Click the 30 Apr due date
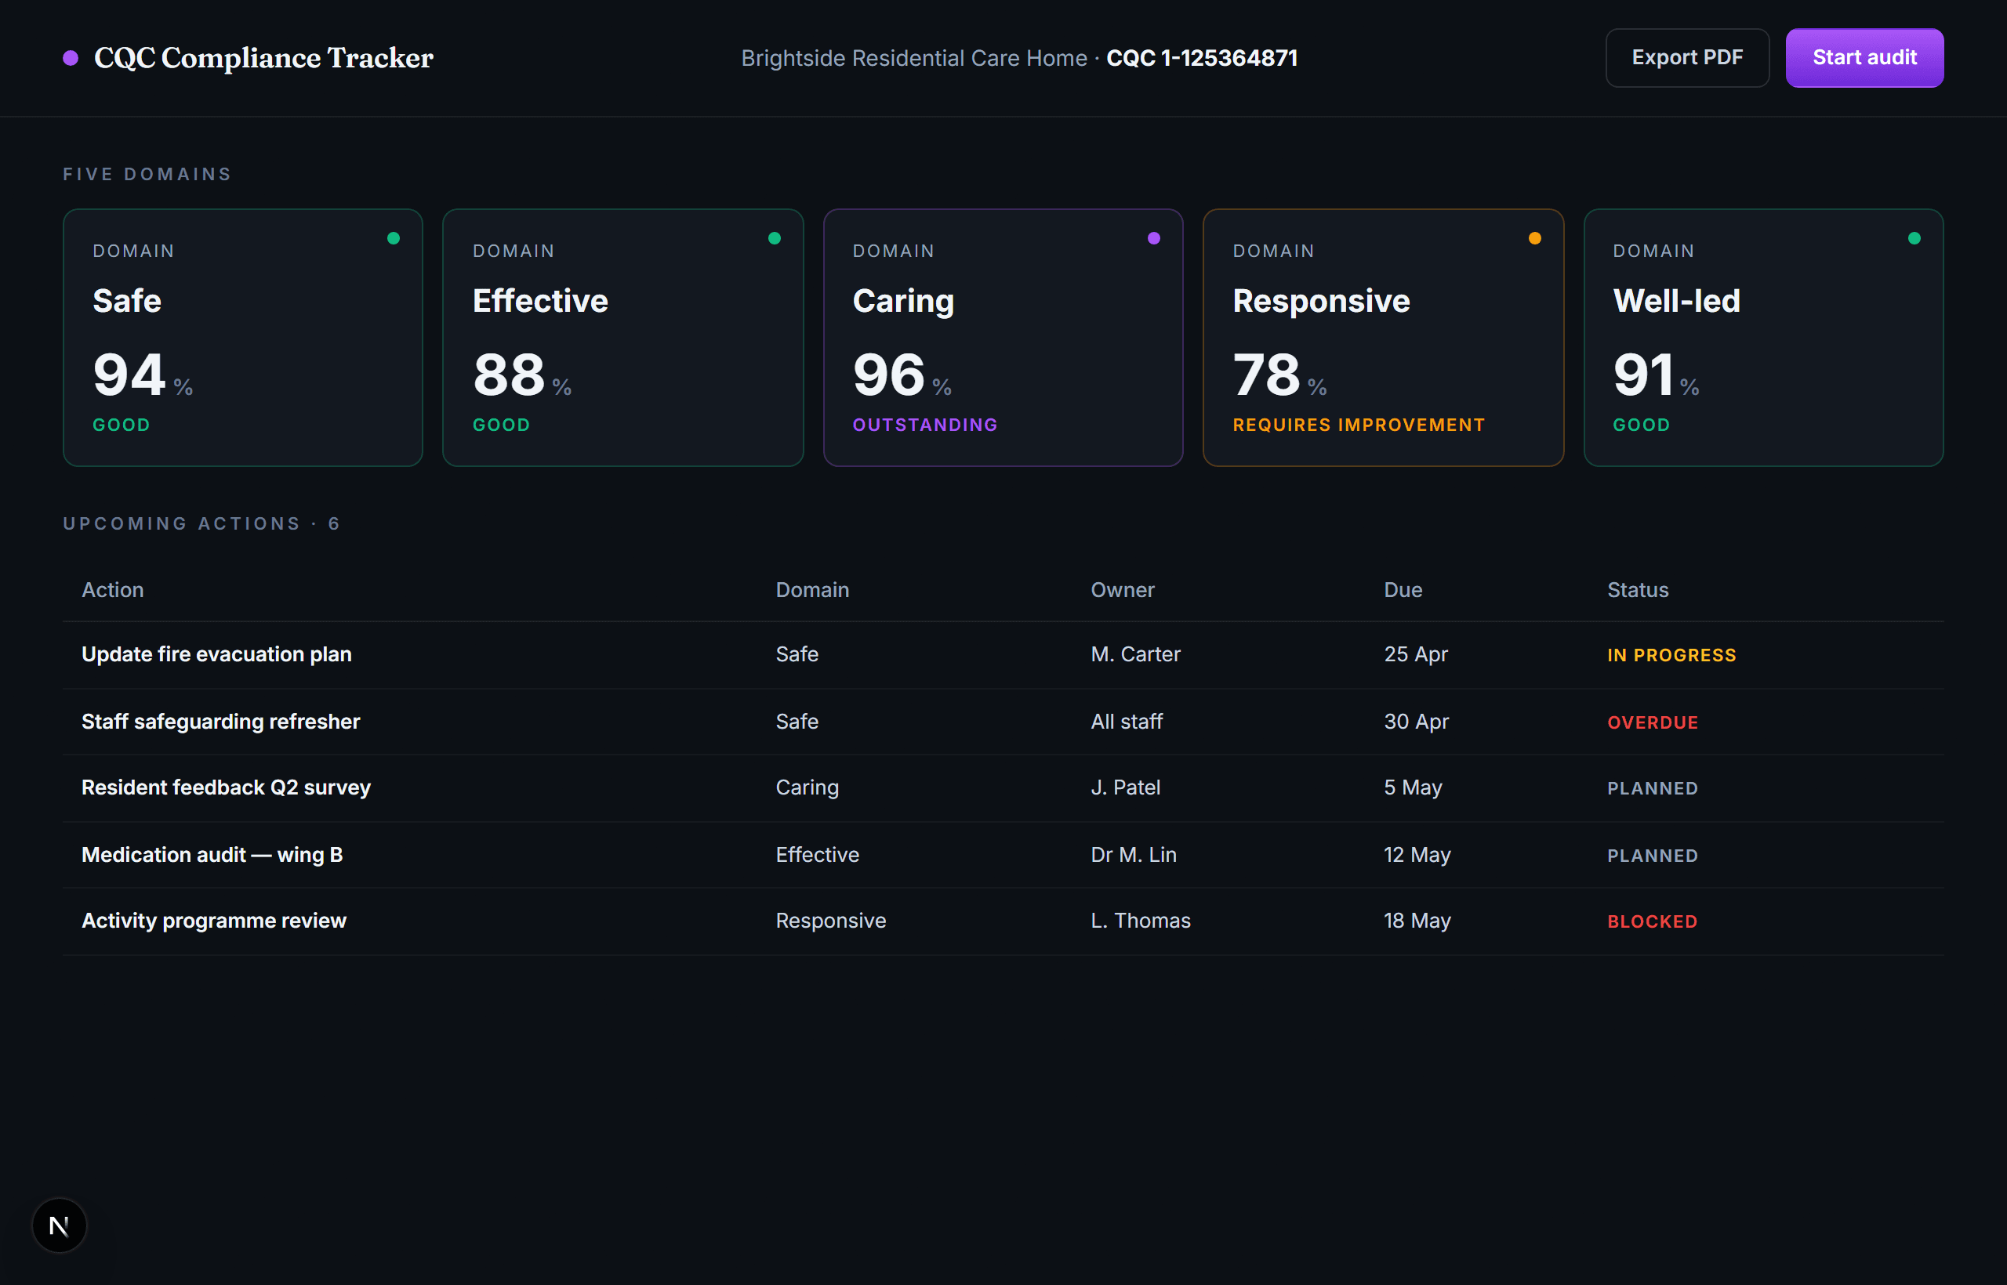The width and height of the screenshot is (2007, 1285). click(x=1416, y=722)
